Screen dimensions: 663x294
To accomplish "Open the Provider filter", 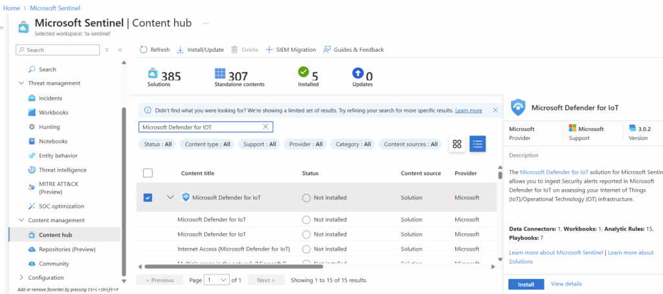I will click(306, 144).
